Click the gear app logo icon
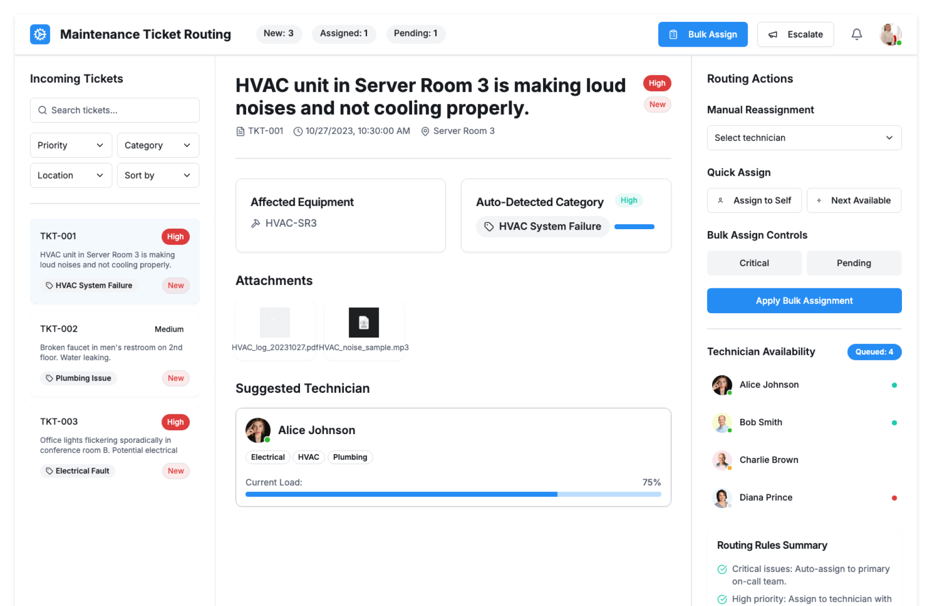This screenshot has width=932, height=606. coord(40,34)
